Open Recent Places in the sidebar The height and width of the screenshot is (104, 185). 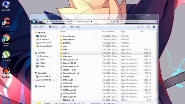44,43
